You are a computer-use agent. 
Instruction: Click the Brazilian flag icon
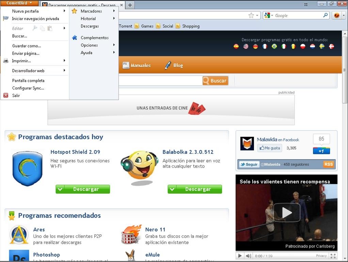click(274, 46)
